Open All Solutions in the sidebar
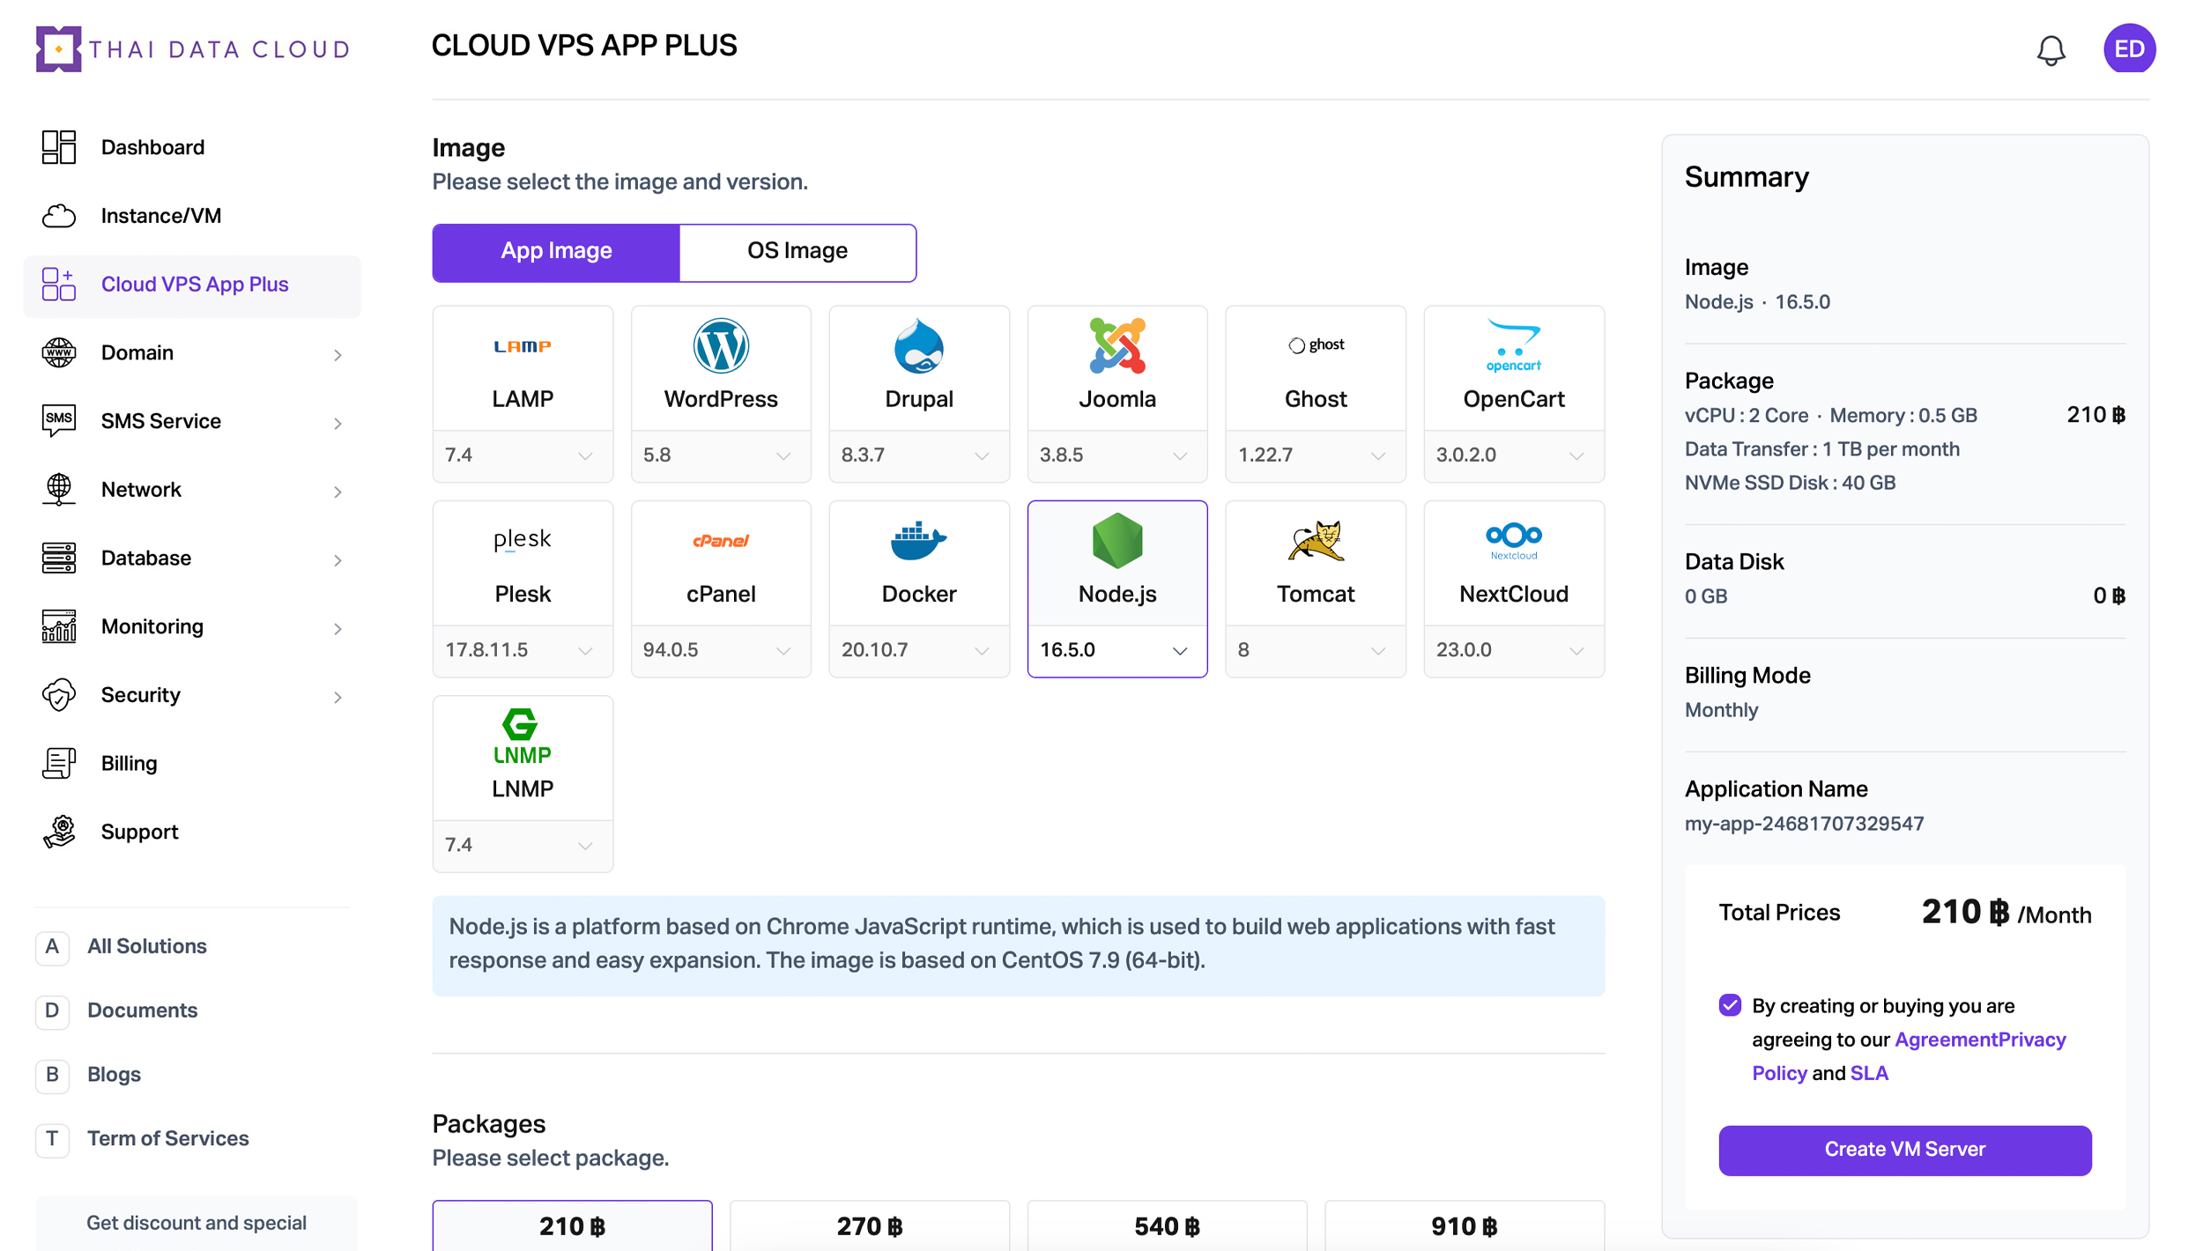The height and width of the screenshot is (1251, 2203). [122, 947]
